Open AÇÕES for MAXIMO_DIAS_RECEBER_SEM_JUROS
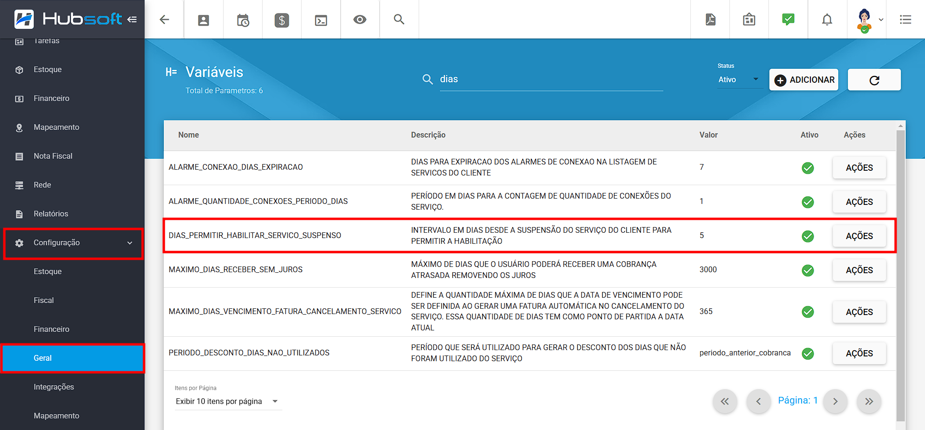This screenshot has height=430, width=925. (x=859, y=270)
